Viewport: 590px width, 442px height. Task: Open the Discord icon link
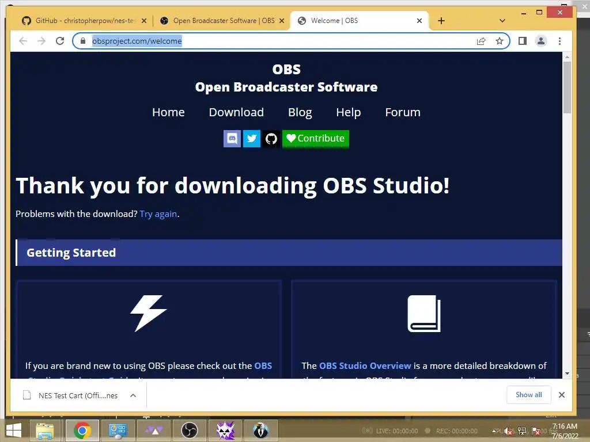click(232, 139)
